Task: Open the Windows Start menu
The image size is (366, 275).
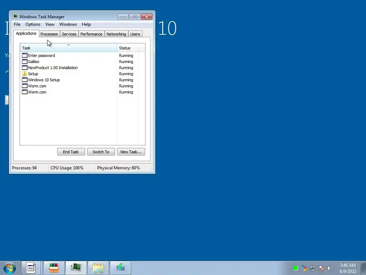Action: point(10,268)
